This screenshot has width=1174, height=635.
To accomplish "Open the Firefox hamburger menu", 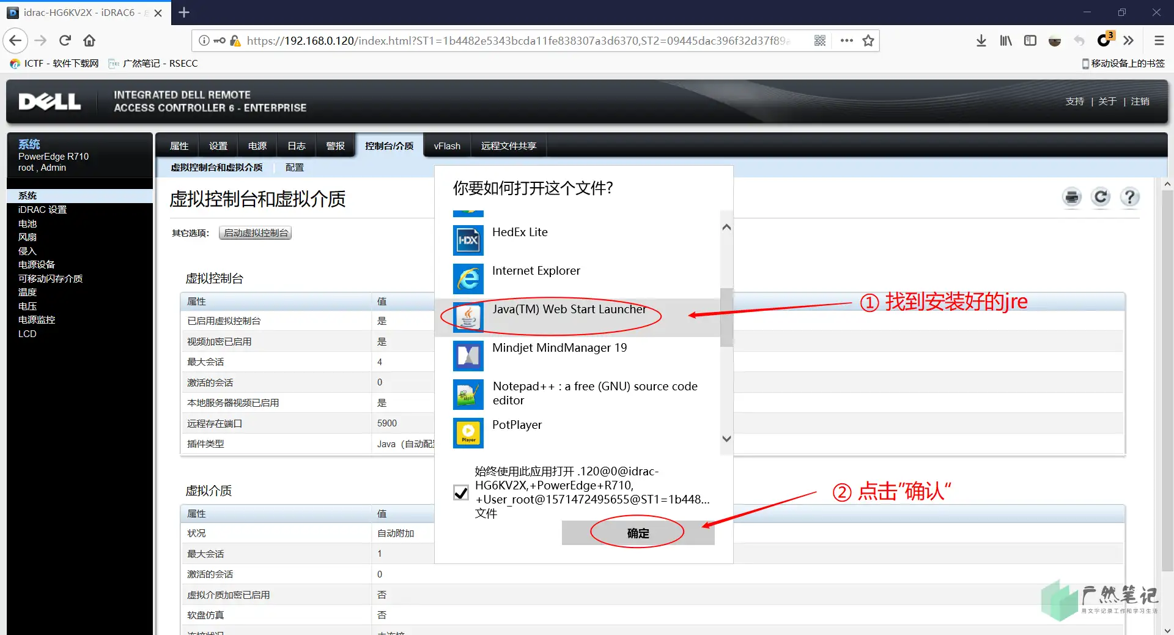I will 1159,41.
